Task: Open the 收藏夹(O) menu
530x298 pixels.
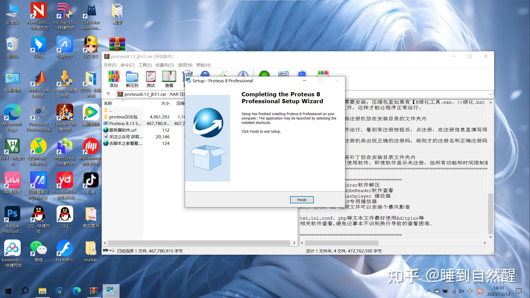Action: click(165, 65)
